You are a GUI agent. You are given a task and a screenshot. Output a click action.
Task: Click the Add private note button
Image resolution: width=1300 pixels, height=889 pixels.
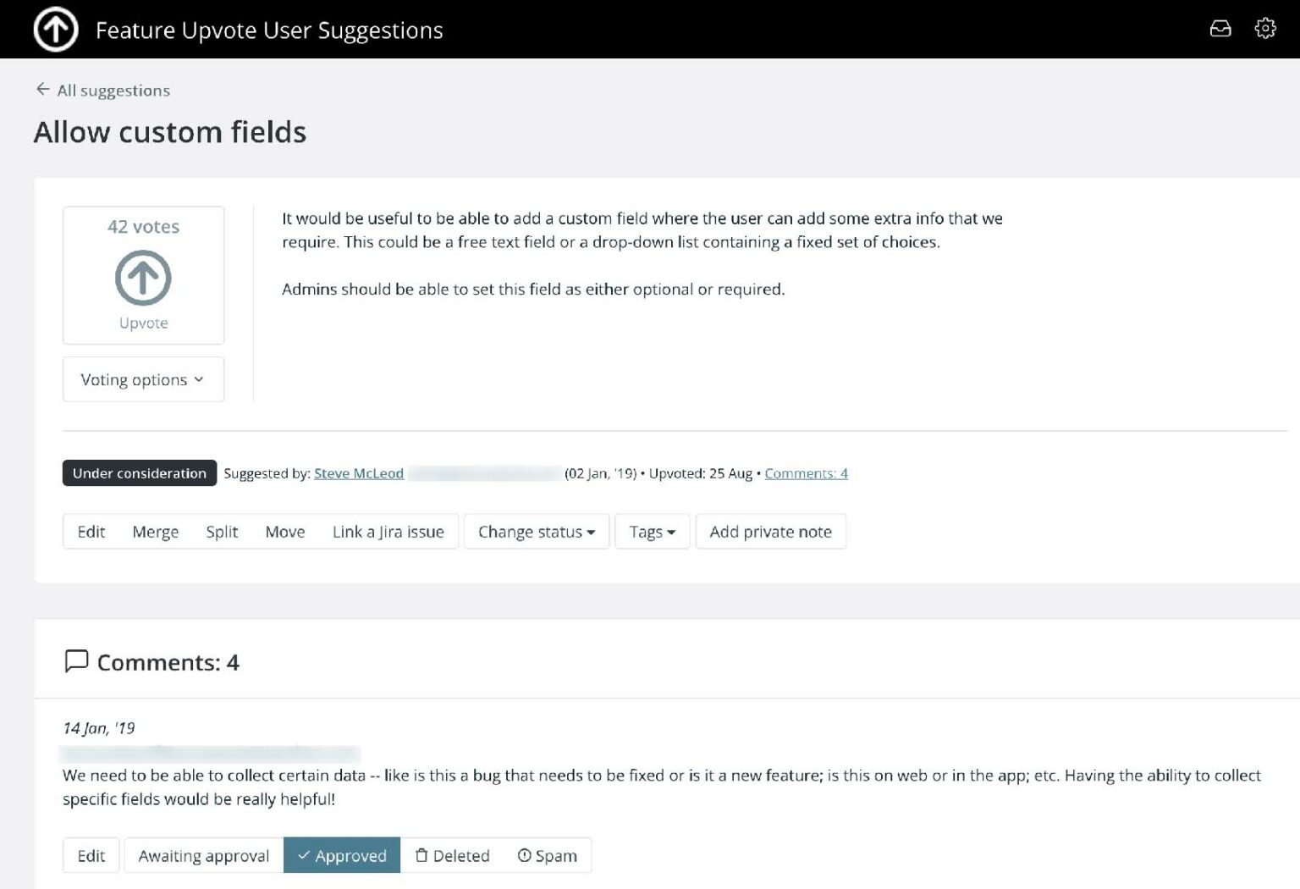tap(771, 532)
